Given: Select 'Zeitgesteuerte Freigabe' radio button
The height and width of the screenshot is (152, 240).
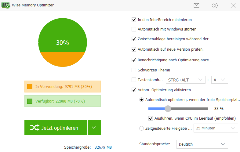Looking at the screenshot, I should point(141,128).
